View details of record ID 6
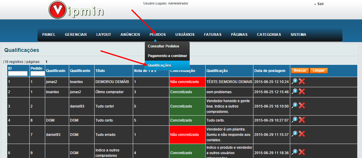Screen dimensions: 362x158 tap(294, 152)
